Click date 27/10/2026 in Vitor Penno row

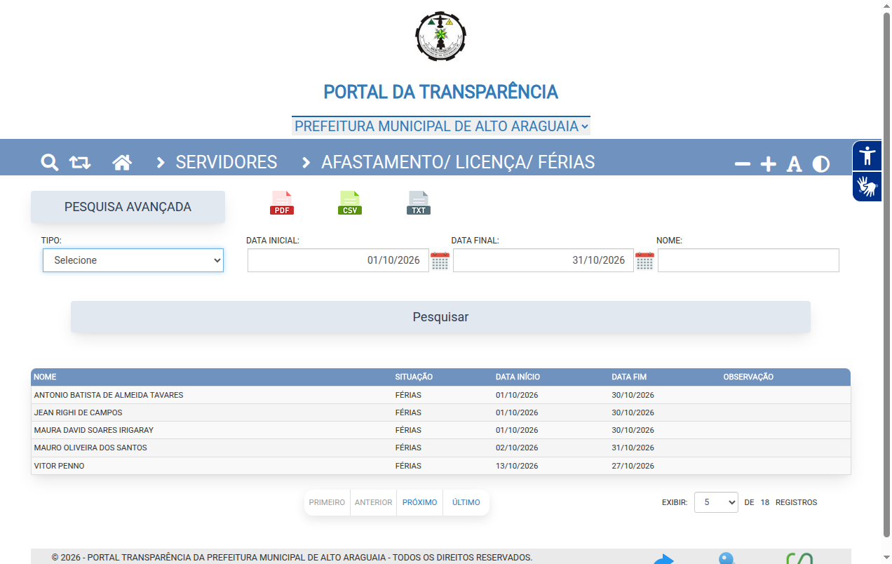(x=633, y=466)
